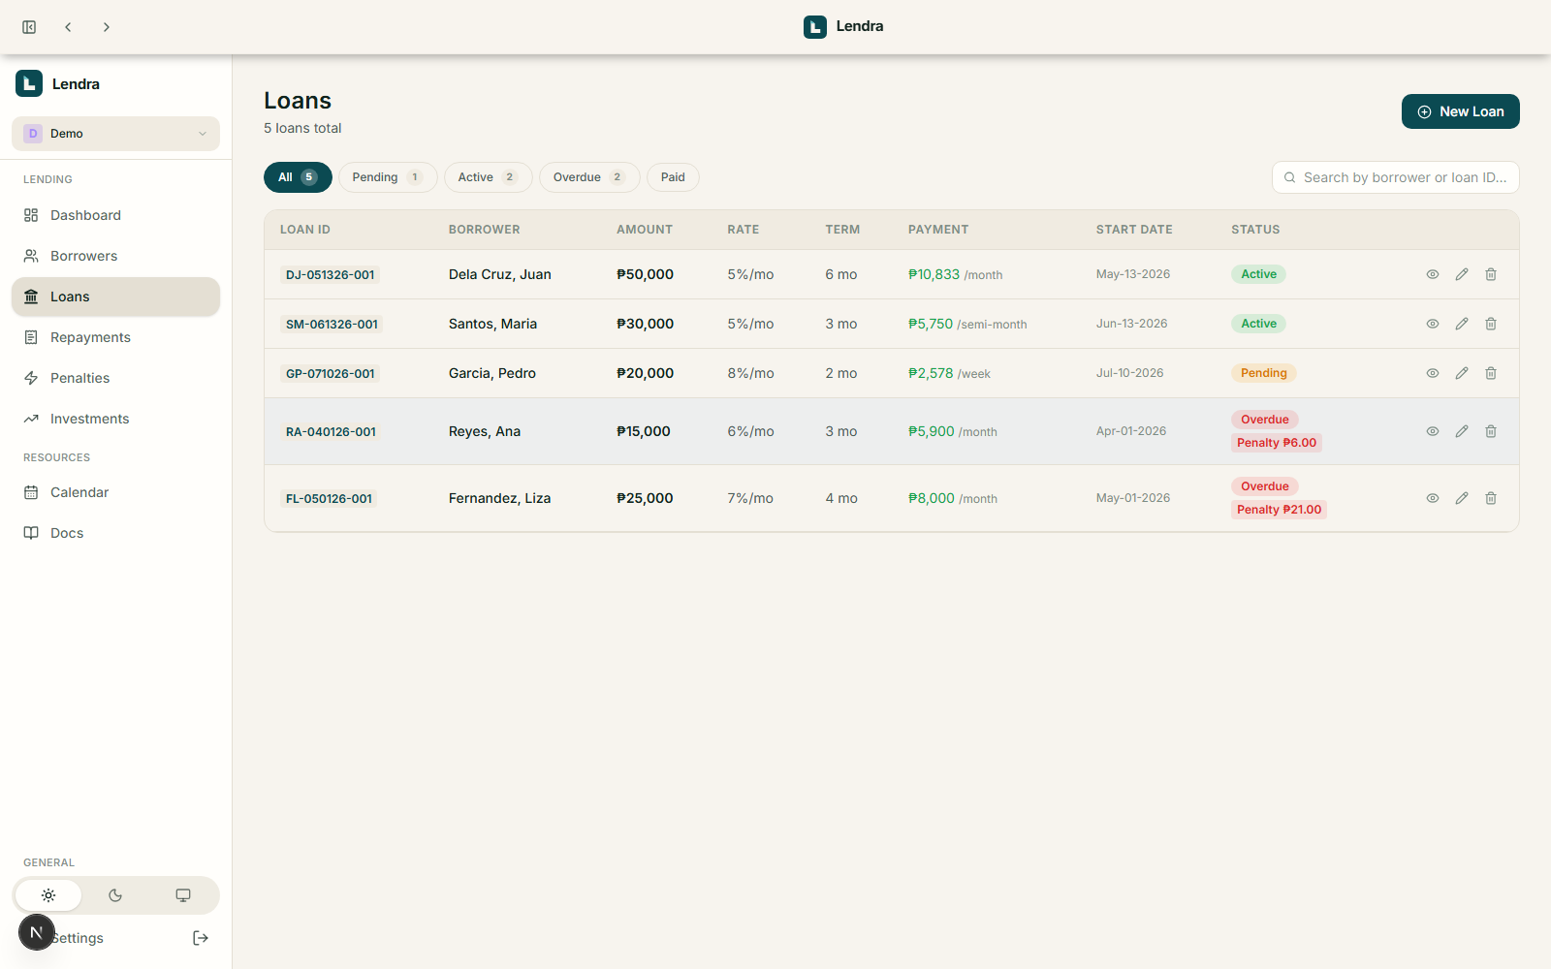
Task: Click loan ID DJ-051326-001
Action: (x=331, y=275)
